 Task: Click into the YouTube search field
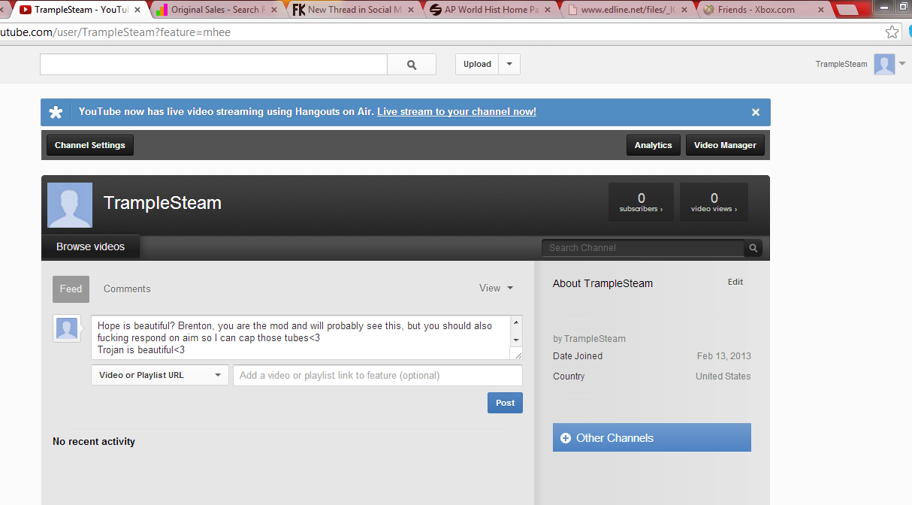tap(214, 65)
